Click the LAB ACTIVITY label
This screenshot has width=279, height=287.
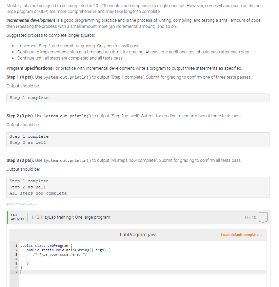click(x=18, y=217)
